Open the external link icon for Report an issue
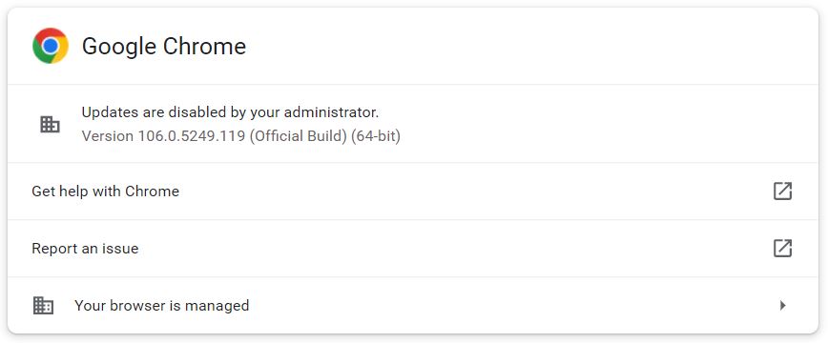This screenshot has width=828, height=343. coord(782,248)
